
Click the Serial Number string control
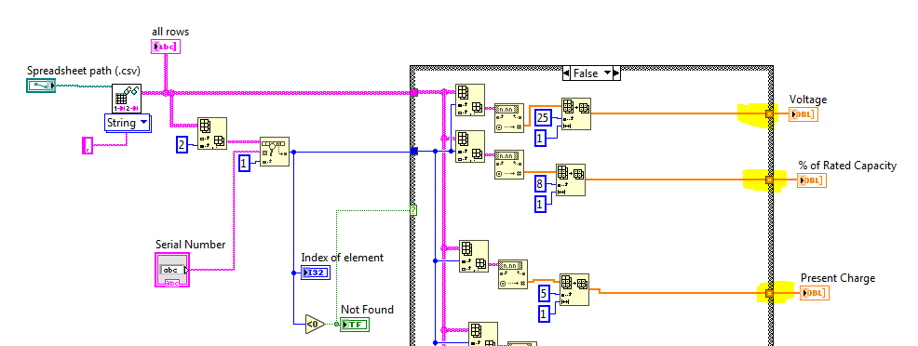(172, 270)
